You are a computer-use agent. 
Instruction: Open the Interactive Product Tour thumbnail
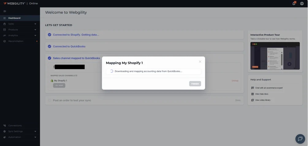(275, 56)
